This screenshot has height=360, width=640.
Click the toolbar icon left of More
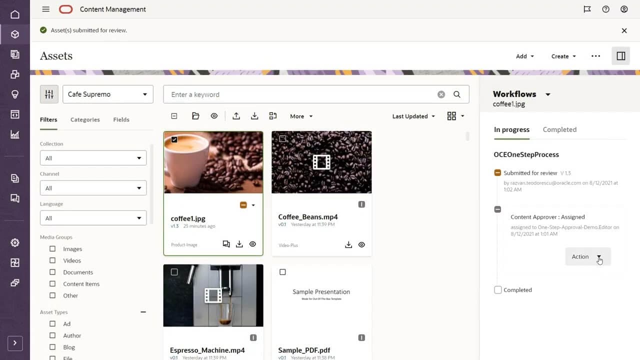coord(273,116)
